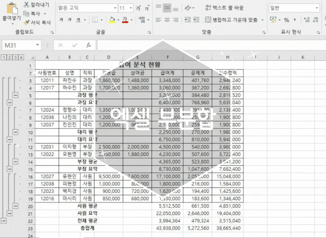Click the formula bar confirm checkmark
Image resolution: width=326 pixels, height=238 pixels.
[75, 45]
